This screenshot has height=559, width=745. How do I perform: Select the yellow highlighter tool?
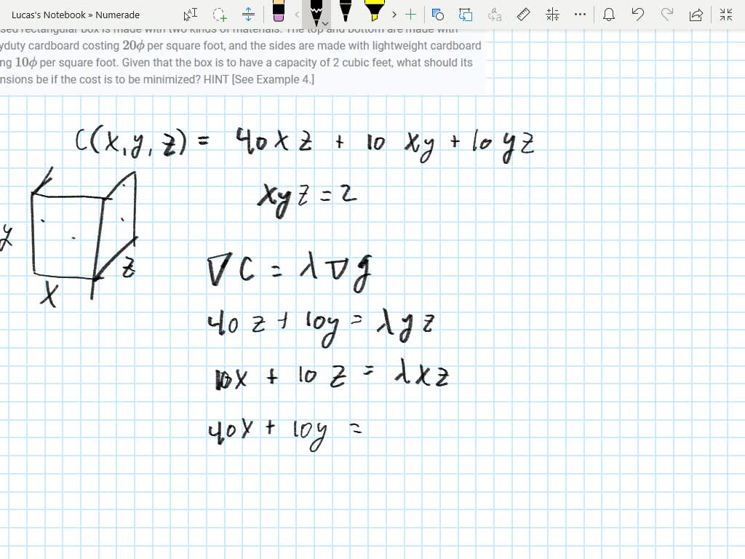pyautogui.click(x=372, y=13)
